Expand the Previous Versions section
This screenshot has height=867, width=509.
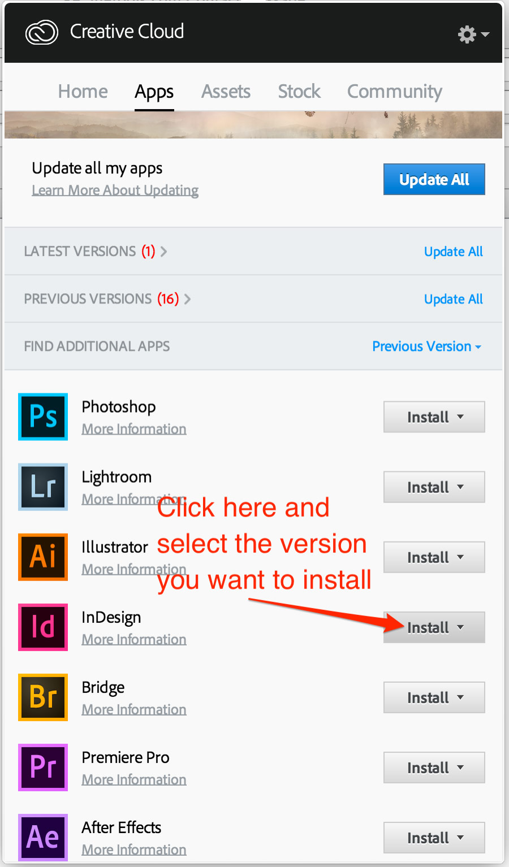(x=107, y=299)
